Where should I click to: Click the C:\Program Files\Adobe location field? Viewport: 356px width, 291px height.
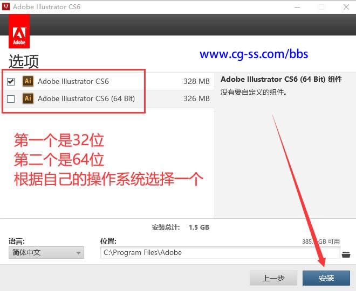tap(220, 252)
